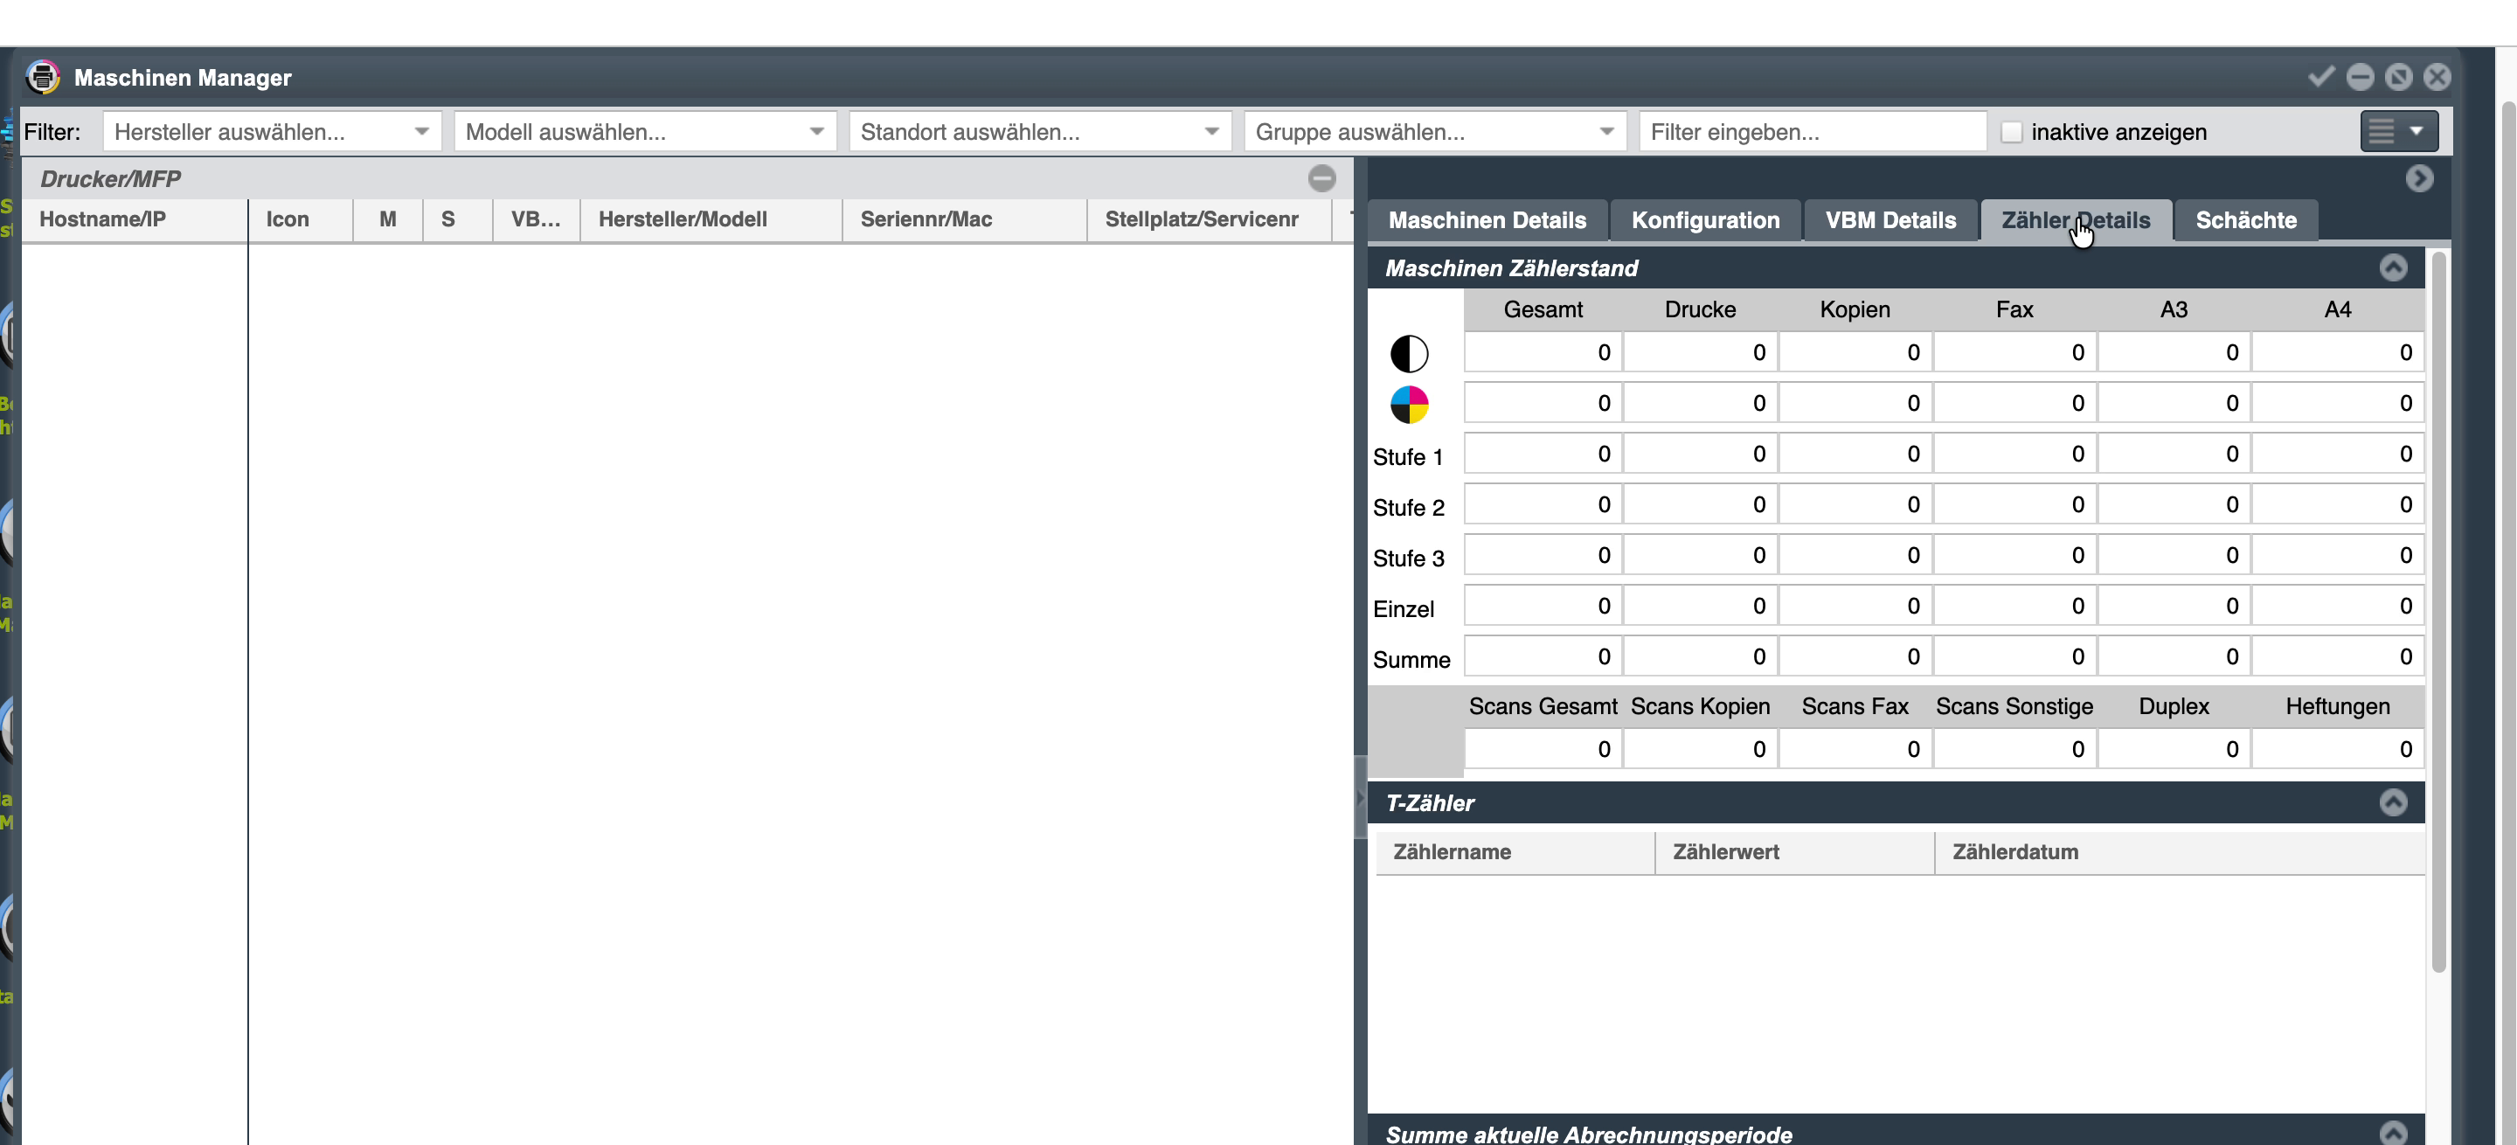Open Modell auswählen dropdown
The width and height of the screenshot is (2517, 1145).
pyautogui.click(x=646, y=131)
